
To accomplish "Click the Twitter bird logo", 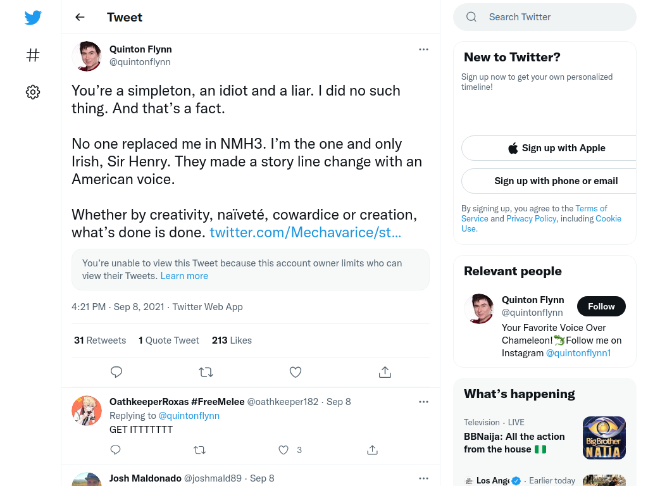I will pyautogui.click(x=33, y=17).
